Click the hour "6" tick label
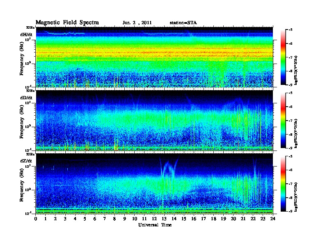The width and height of the screenshot is (325, 251). (95, 219)
